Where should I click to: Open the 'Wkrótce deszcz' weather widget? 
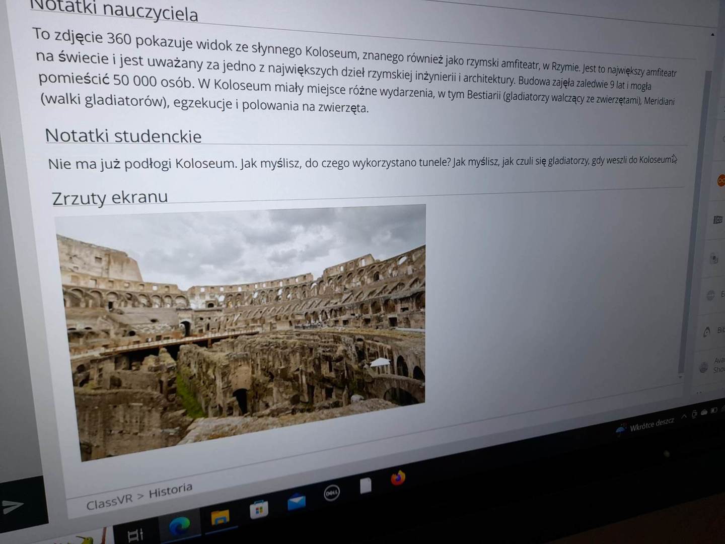tap(644, 426)
